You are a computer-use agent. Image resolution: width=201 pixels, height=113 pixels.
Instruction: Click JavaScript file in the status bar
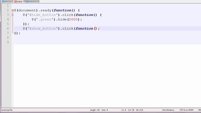point(7,110)
